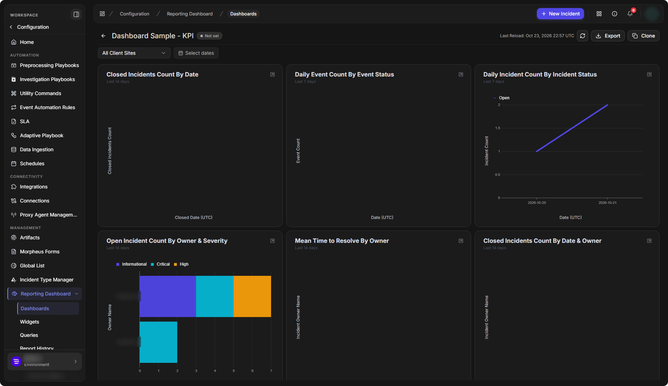Click the Open incident line in the chart

click(572, 128)
